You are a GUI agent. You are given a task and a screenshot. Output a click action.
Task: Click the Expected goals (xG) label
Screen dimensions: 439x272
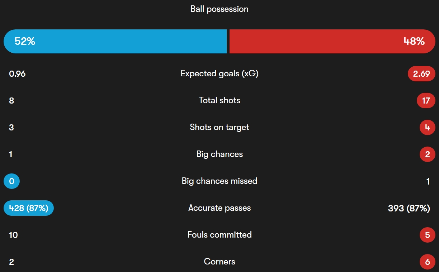(x=219, y=73)
